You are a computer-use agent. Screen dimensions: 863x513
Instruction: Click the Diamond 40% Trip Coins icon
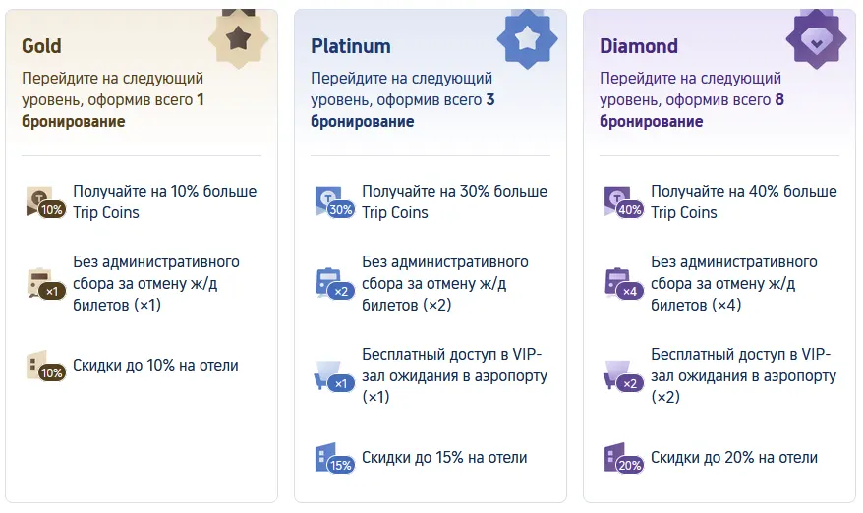click(623, 202)
